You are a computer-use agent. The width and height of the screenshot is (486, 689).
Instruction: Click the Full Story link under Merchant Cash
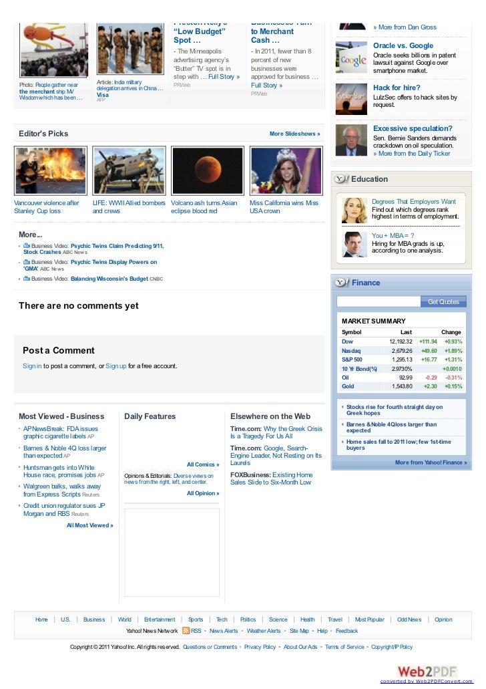(266, 86)
